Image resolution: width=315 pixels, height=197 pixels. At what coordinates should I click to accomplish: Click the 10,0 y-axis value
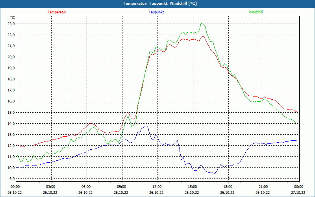pos(11,168)
